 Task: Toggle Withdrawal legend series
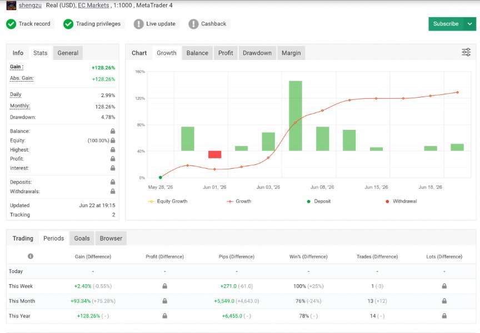[x=401, y=201]
